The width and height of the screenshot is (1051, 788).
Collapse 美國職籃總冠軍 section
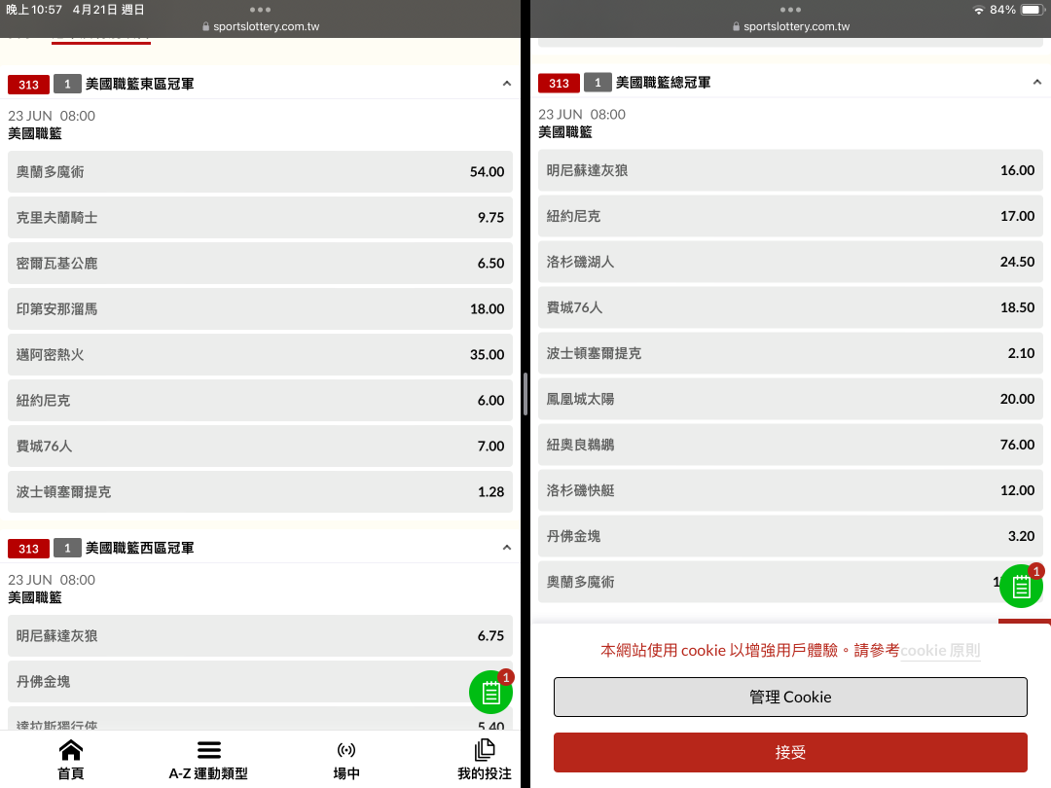point(1037,83)
